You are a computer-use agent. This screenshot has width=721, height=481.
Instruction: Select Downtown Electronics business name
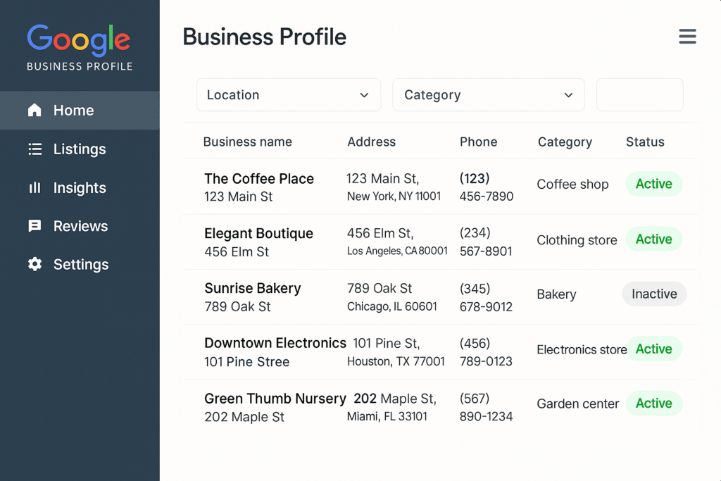[x=275, y=343]
